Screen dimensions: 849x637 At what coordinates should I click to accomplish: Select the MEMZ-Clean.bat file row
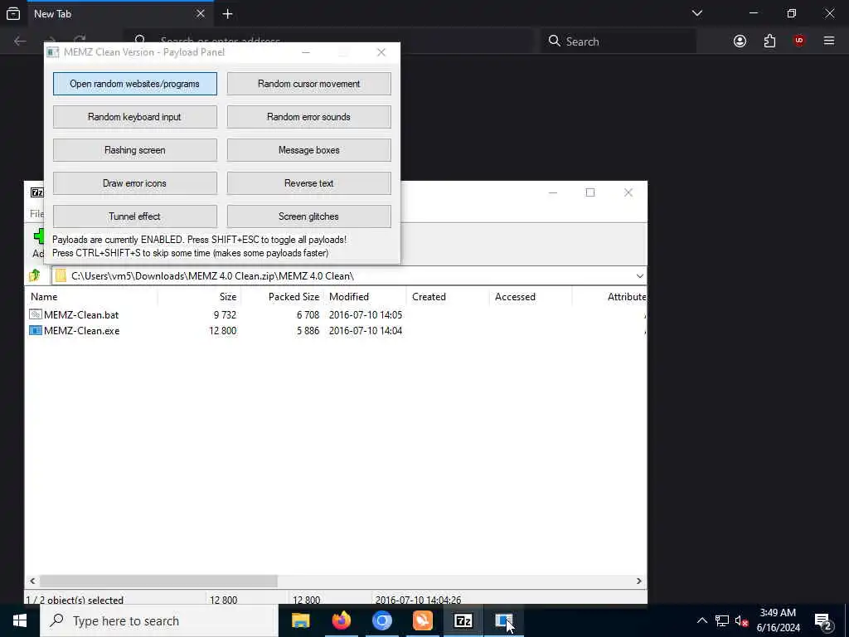tap(336, 314)
